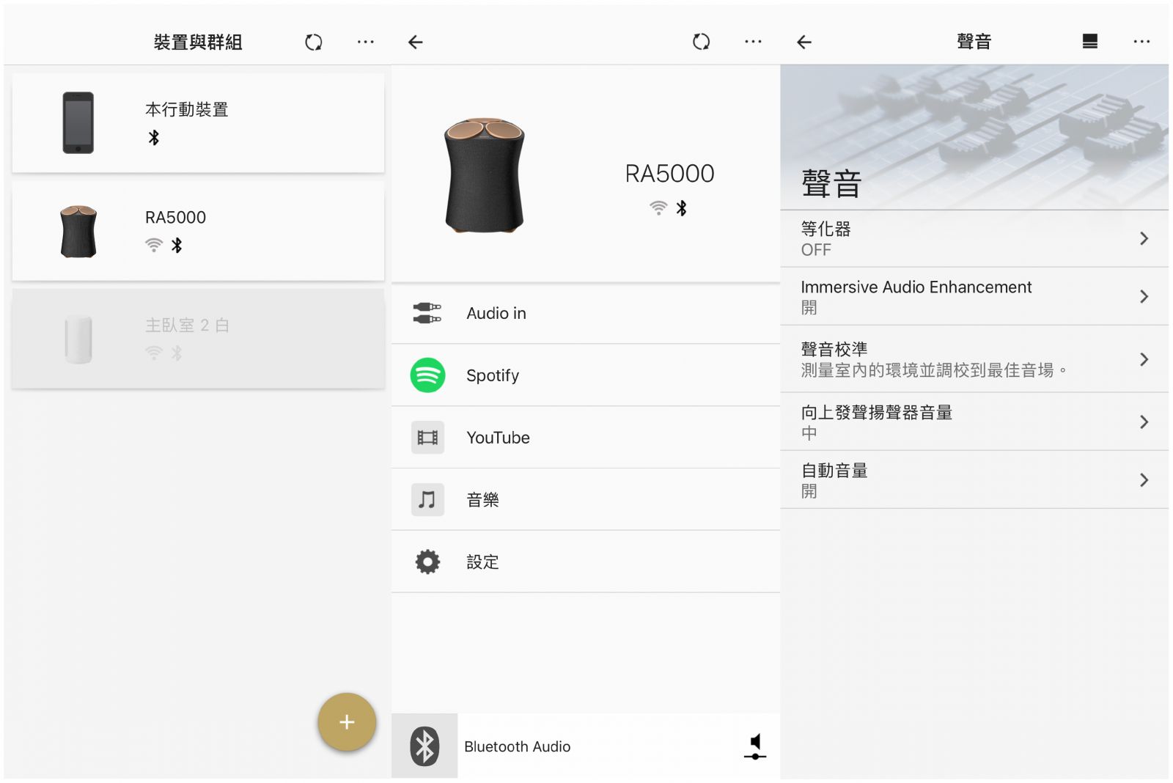Choose the Audio in source
Screen dimensions: 1173x783
click(586, 313)
